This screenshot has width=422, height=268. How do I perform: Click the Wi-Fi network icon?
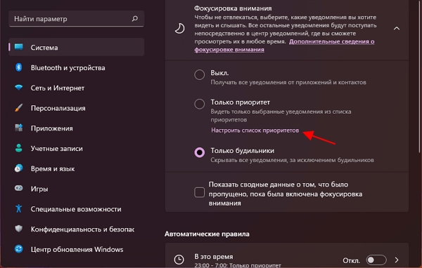(x=18, y=88)
